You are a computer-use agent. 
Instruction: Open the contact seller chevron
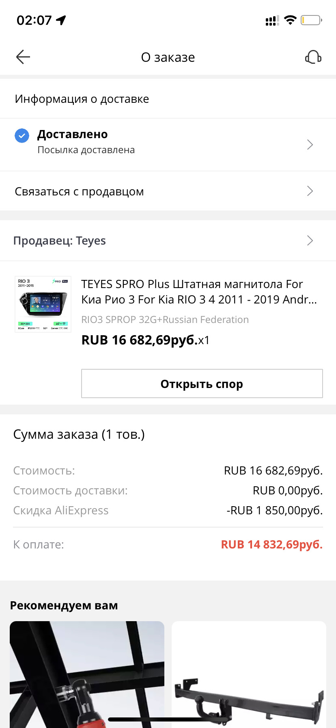[310, 191]
